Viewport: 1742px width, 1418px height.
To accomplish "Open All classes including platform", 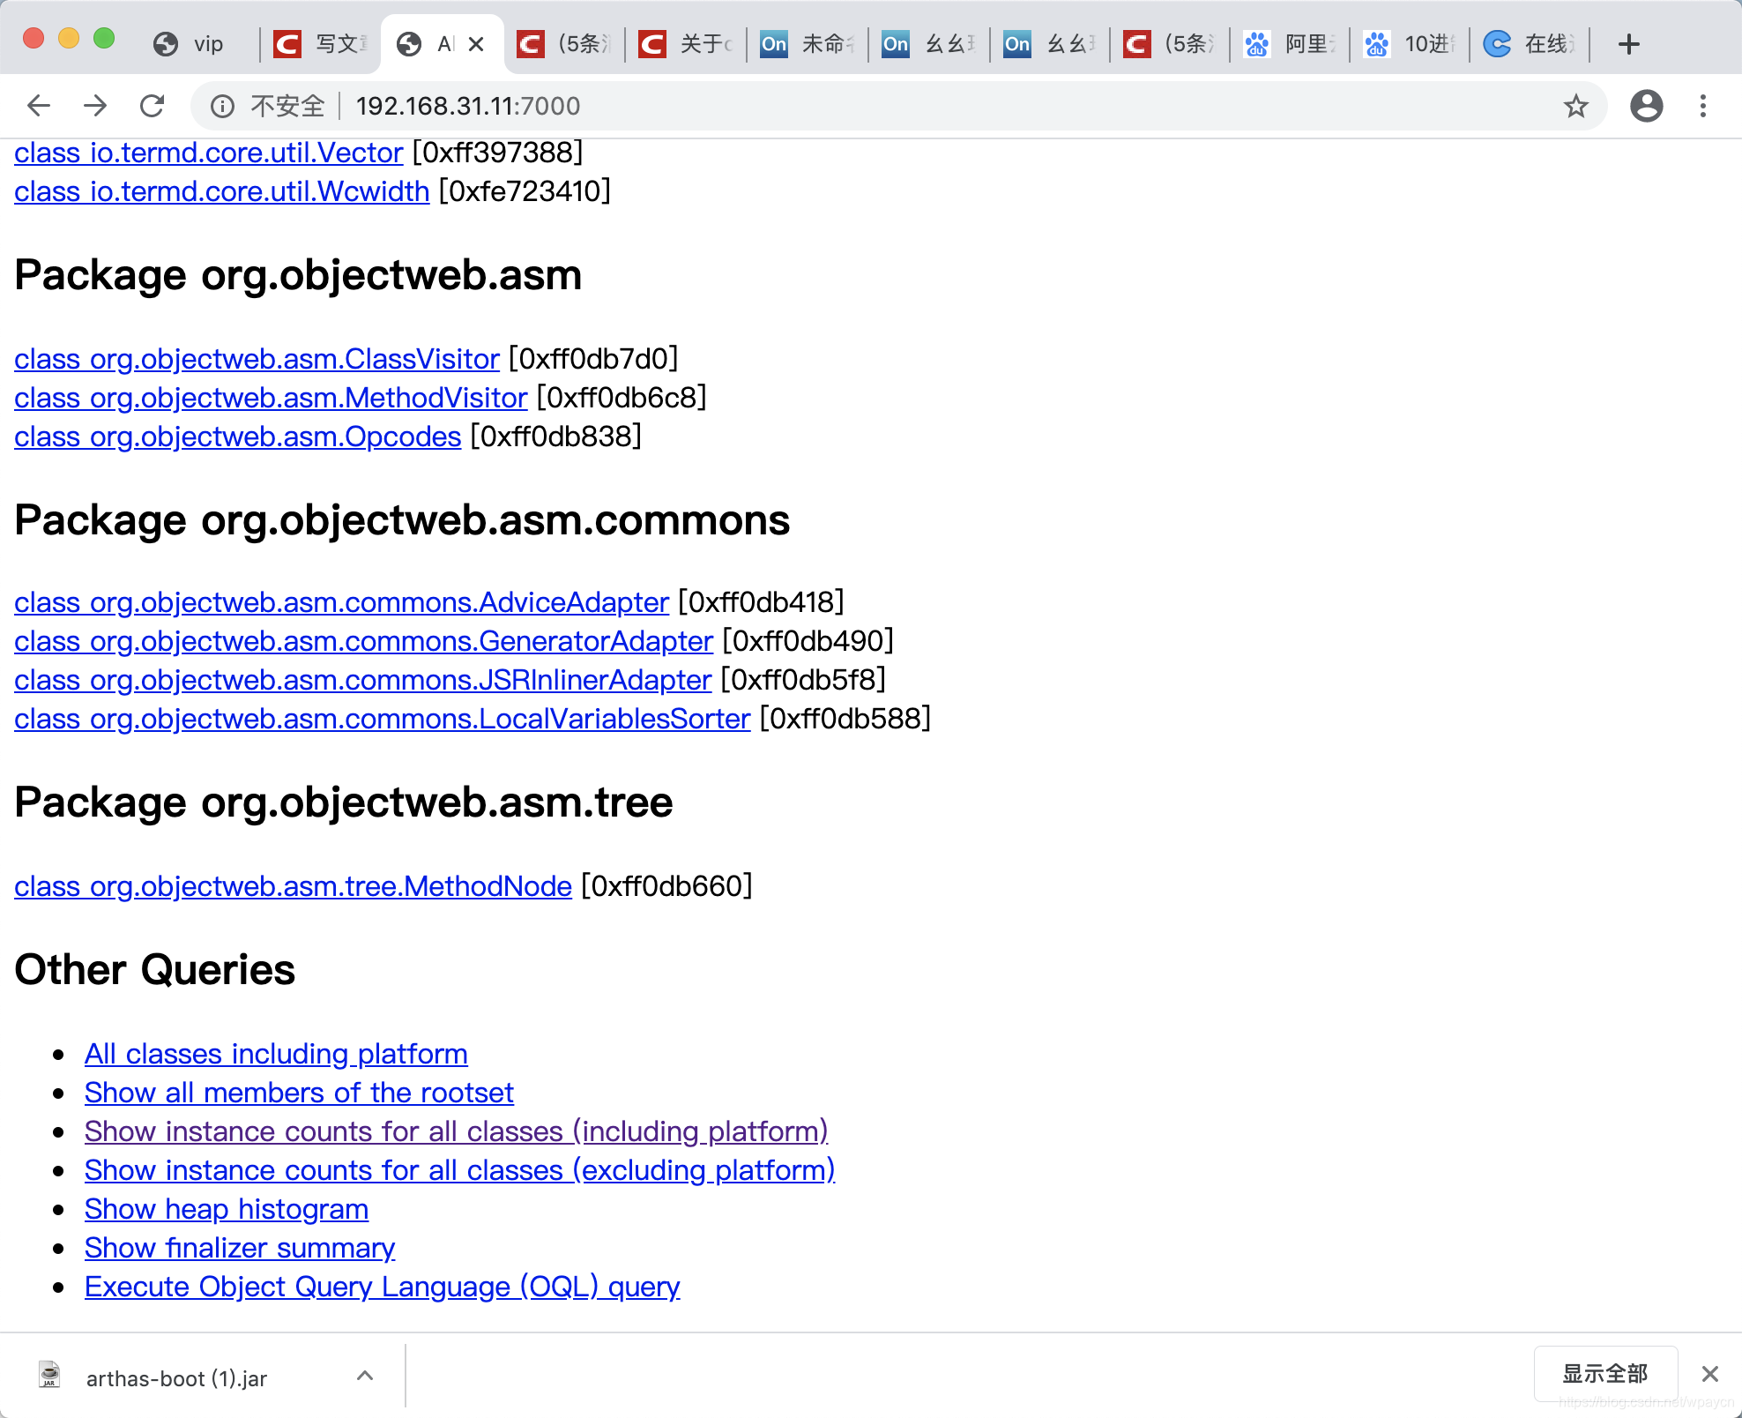I will click(276, 1054).
